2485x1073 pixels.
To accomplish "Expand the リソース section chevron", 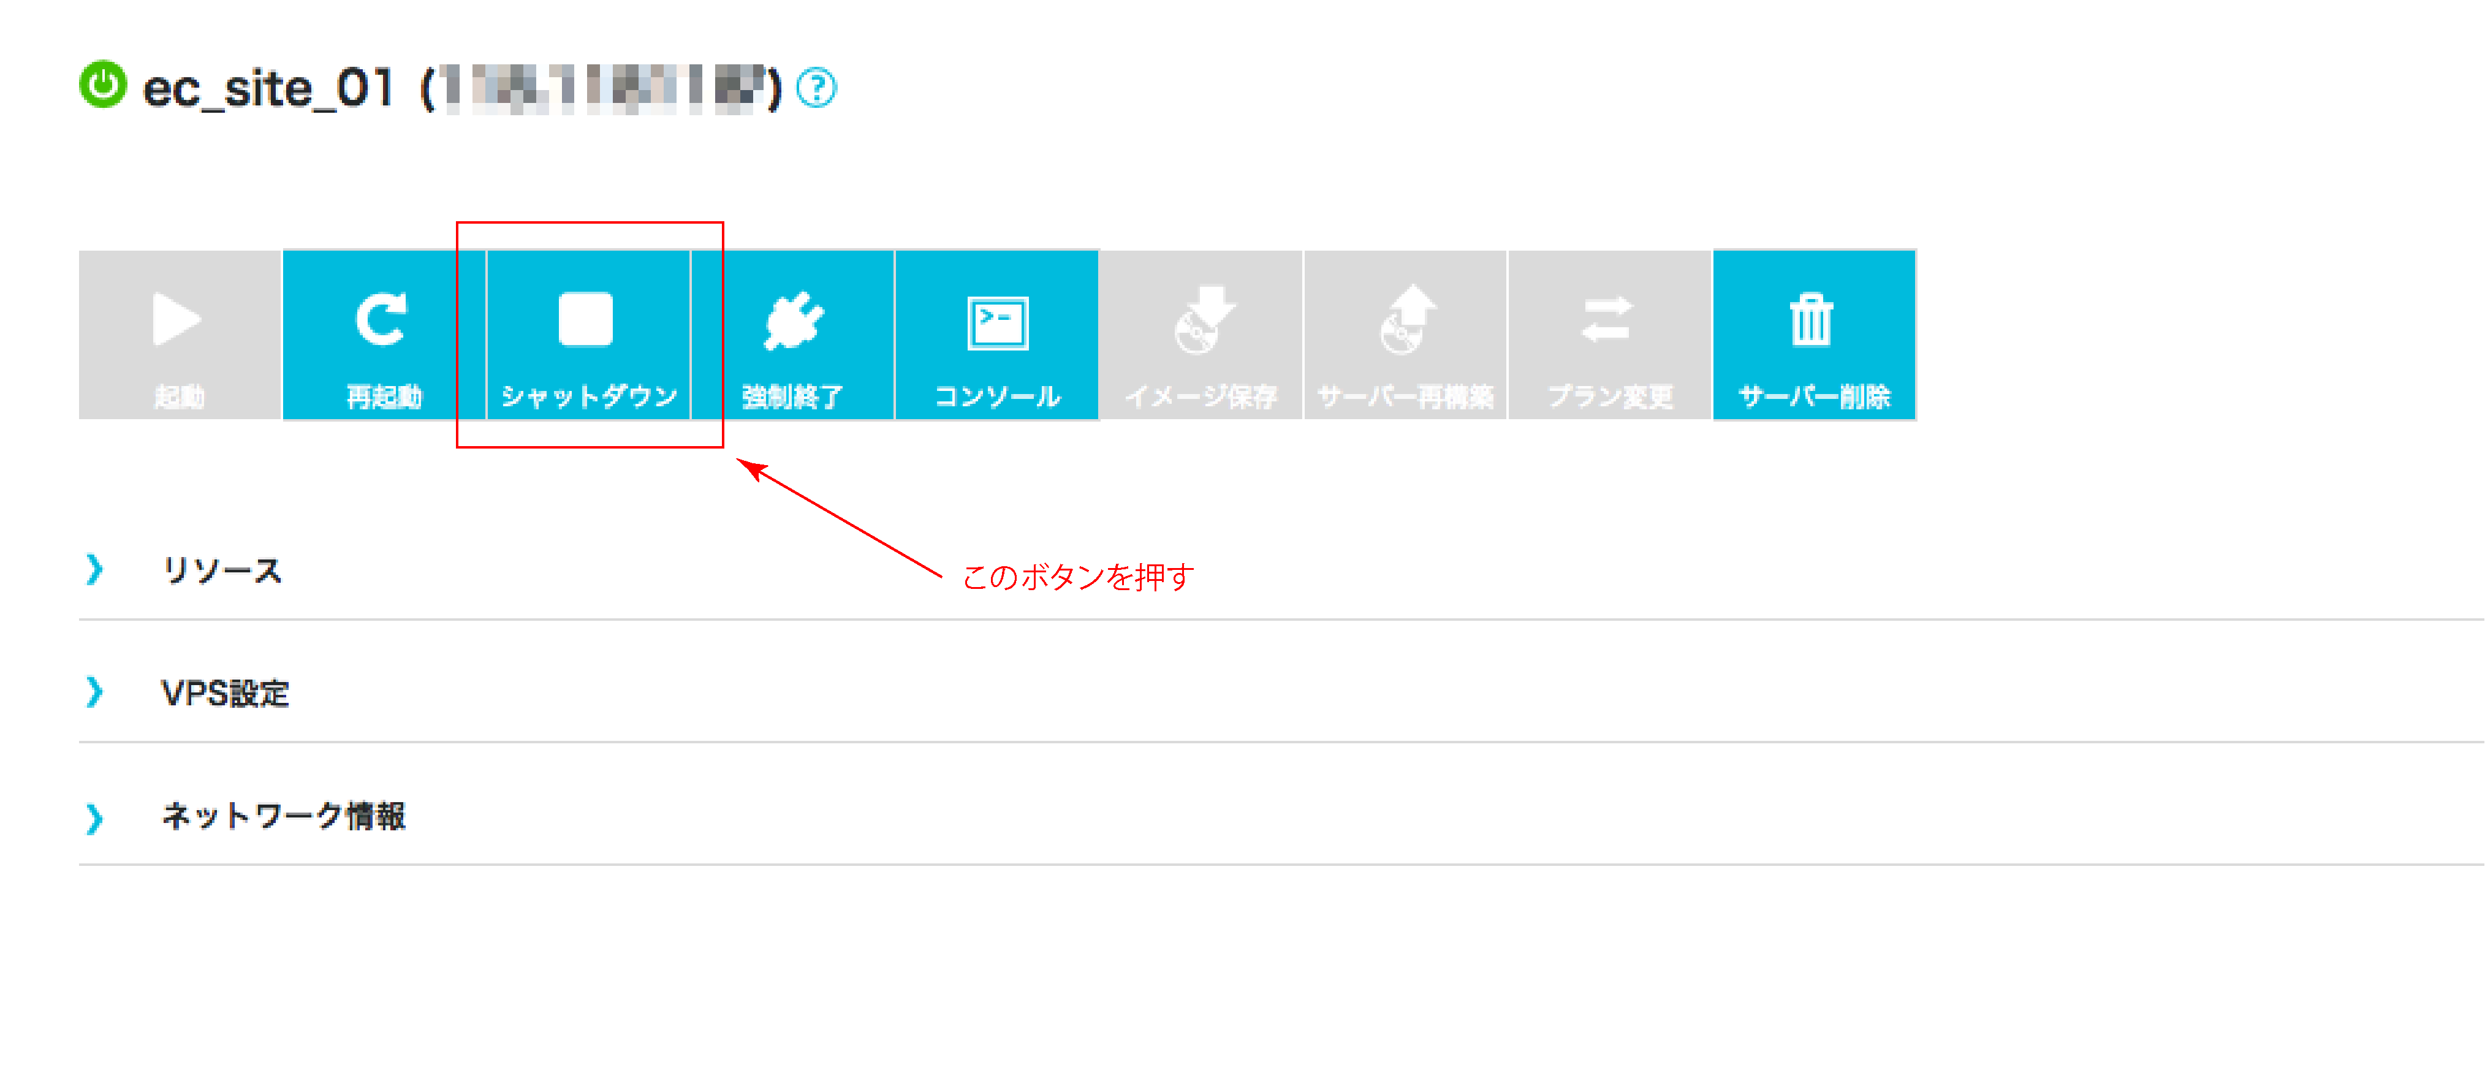I will pyautogui.click(x=94, y=569).
